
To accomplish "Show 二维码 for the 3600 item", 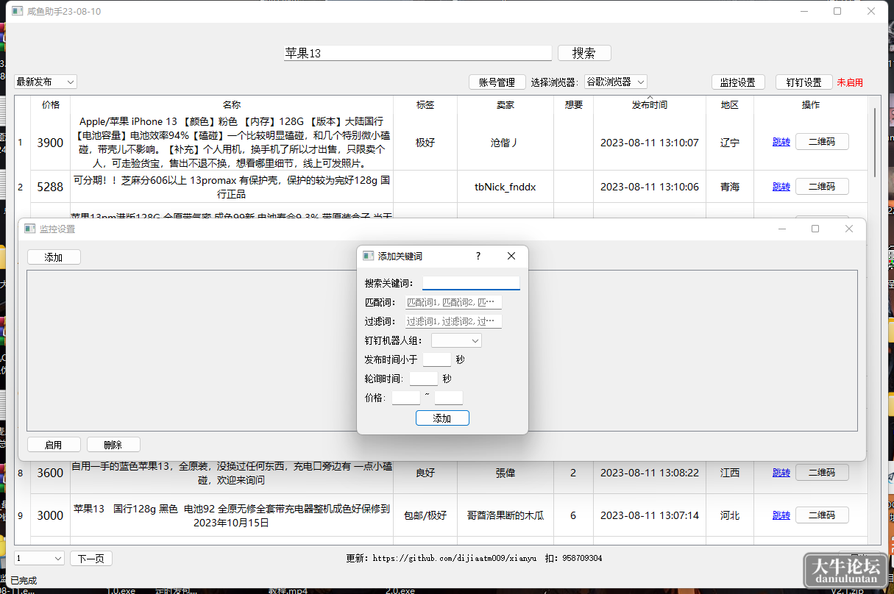I will click(x=822, y=472).
